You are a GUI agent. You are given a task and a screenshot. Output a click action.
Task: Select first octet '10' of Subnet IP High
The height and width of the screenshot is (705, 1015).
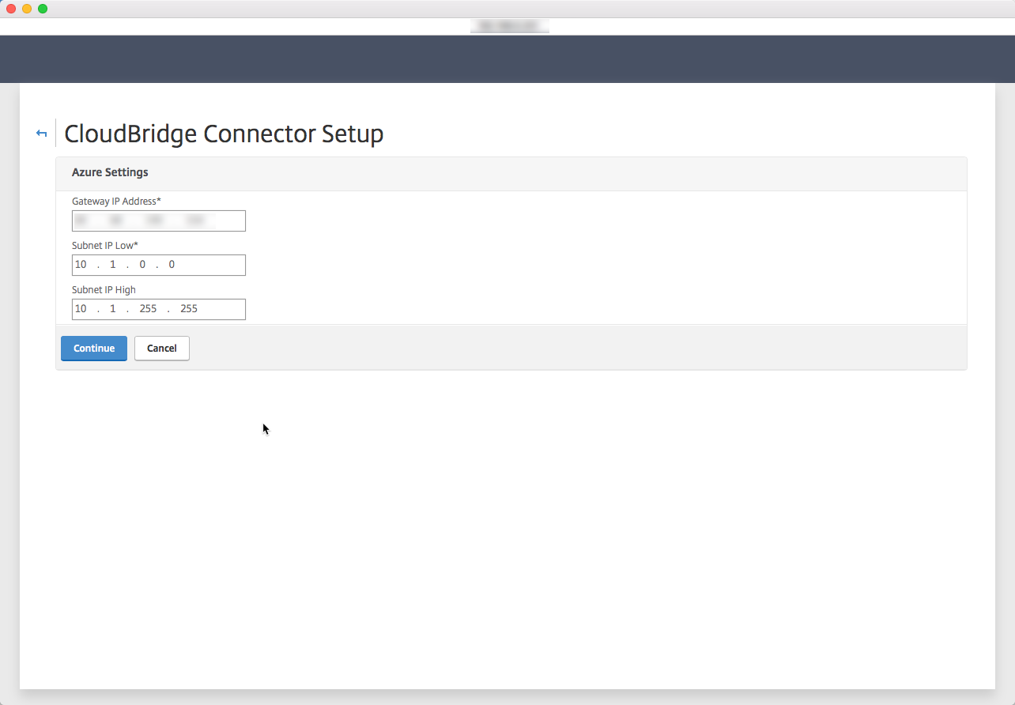[81, 309]
